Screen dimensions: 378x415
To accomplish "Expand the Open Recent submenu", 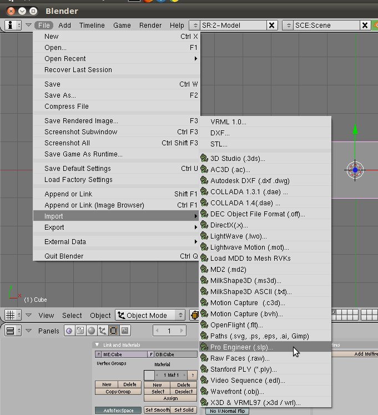I will [x=117, y=58].
